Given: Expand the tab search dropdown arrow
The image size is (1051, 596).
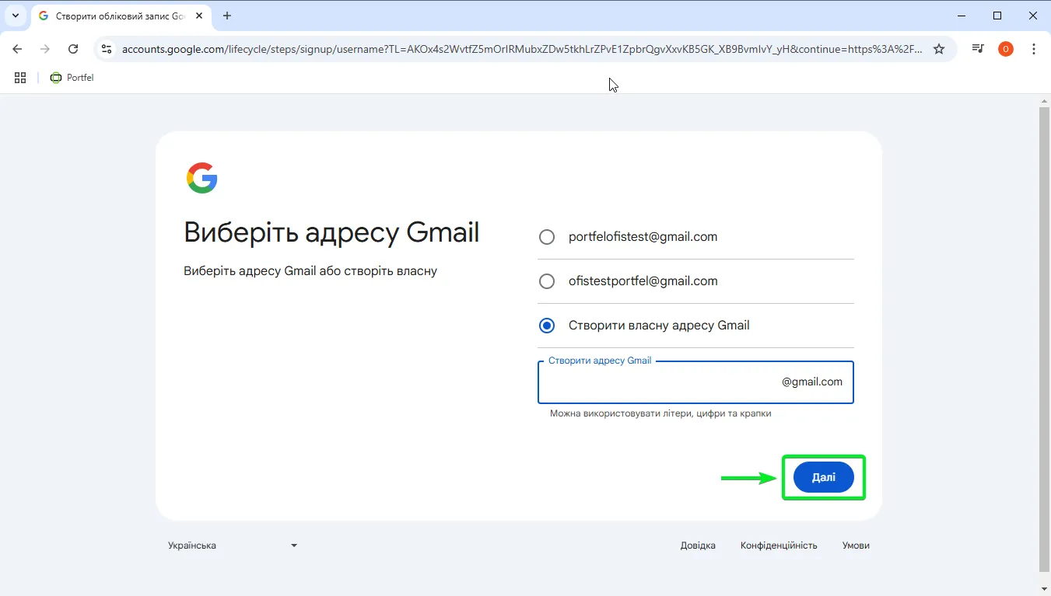Looking at the screenshot, I should (x=16, y=16).
